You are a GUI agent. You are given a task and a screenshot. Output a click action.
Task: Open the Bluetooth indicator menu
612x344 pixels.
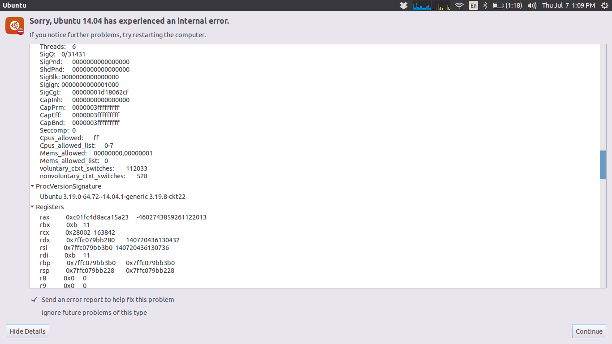(x=485, y=5)
